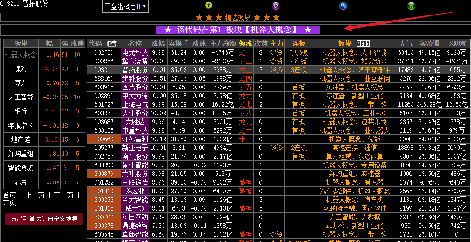Go to 首页 page link
Screen dimensions: 471x242
coord(9,195)
